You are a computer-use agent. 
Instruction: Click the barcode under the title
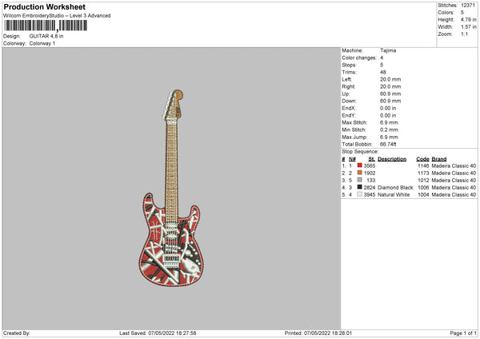tap(46, 26)
